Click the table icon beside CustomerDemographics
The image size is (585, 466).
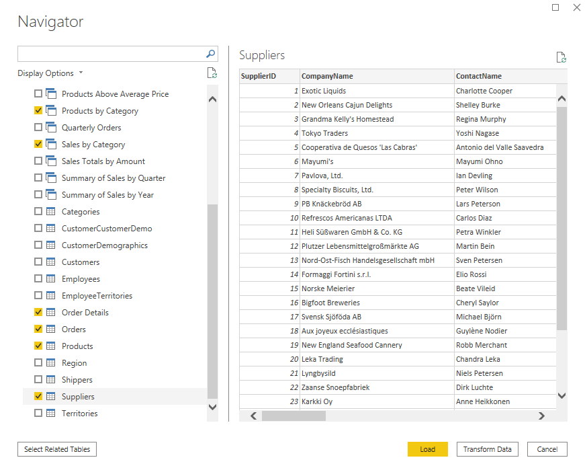51,245
